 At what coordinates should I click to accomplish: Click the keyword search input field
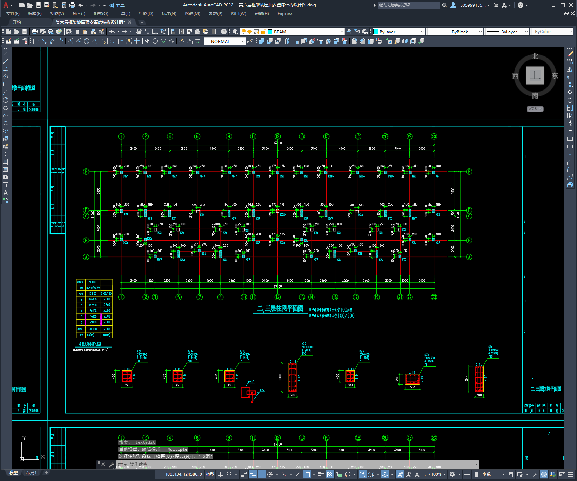click(409, 5)
